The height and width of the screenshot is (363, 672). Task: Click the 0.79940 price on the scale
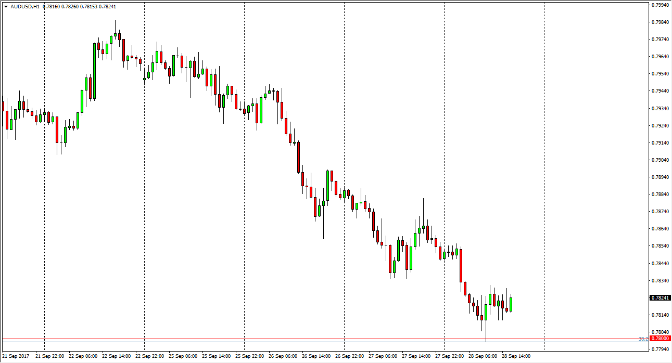tap(660, 5)
